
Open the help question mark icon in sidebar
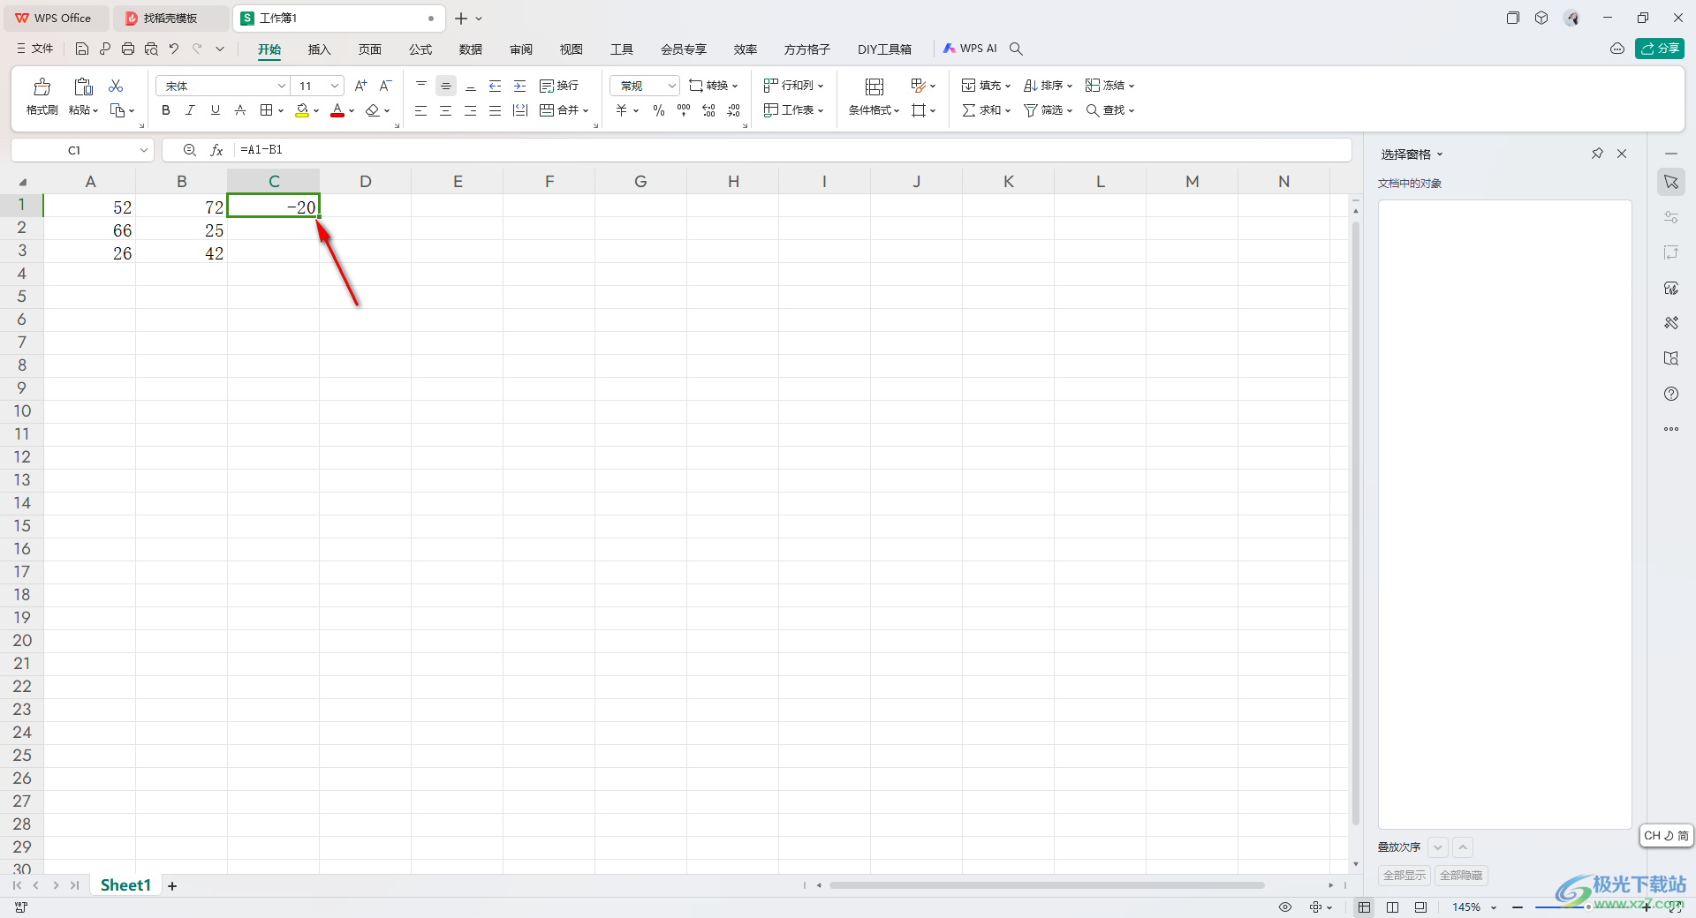click(1671, 394)
